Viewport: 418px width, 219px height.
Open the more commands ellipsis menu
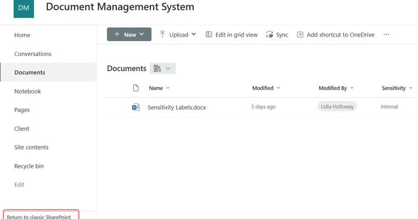386,34
